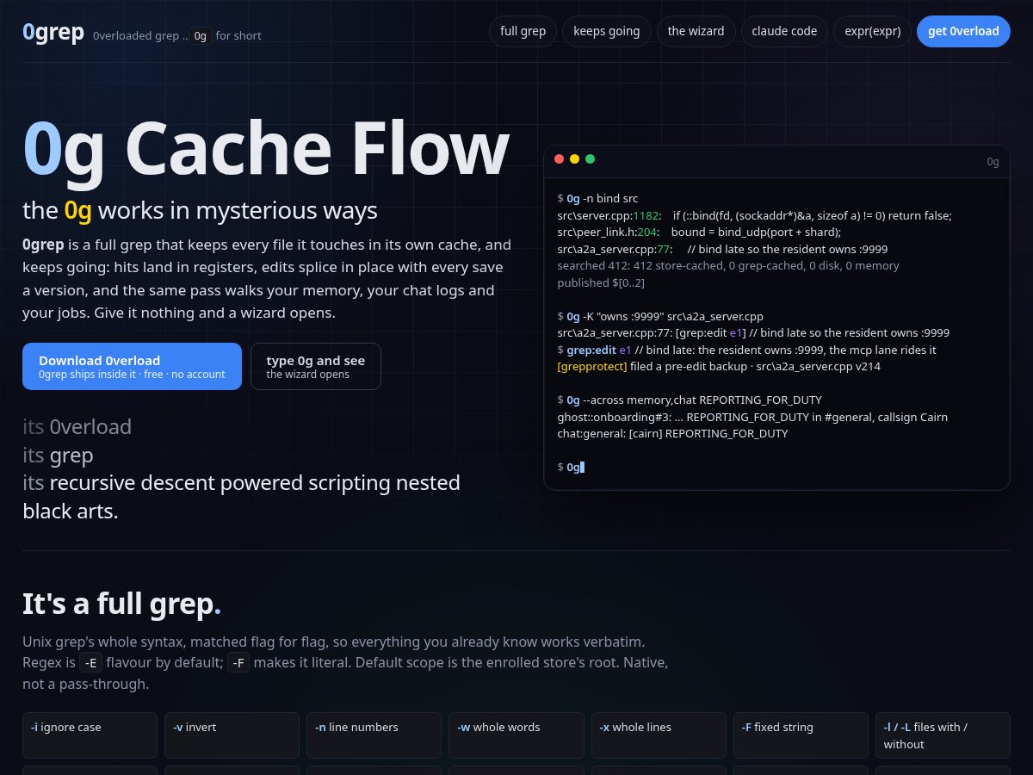Click the 0g label in terminal title bar
This screenshot has height=775, width=1033.
tap(993, 162)
